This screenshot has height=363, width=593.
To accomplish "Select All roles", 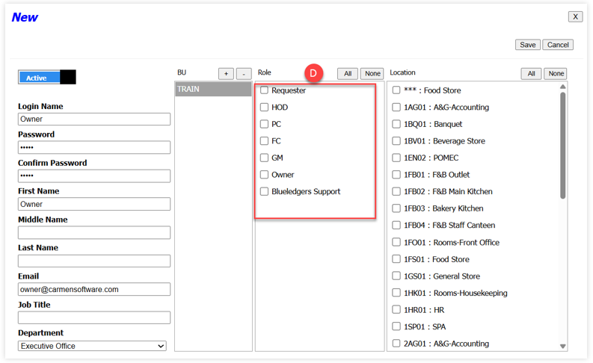I will (347, 73).
